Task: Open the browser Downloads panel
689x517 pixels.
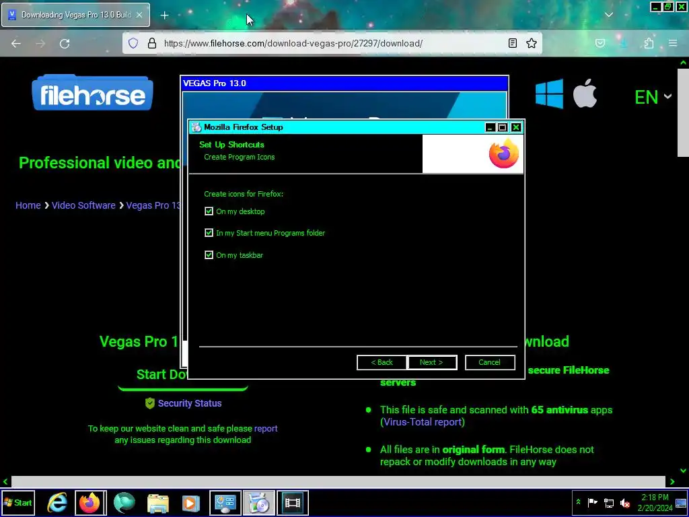Action: 624,43
